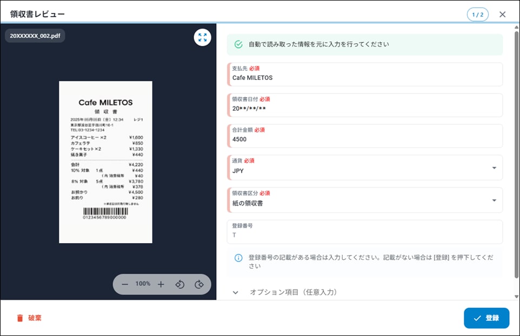Zoom in the receipt with plus icon
Screen dimensions: 520x336
click(161, 284)
